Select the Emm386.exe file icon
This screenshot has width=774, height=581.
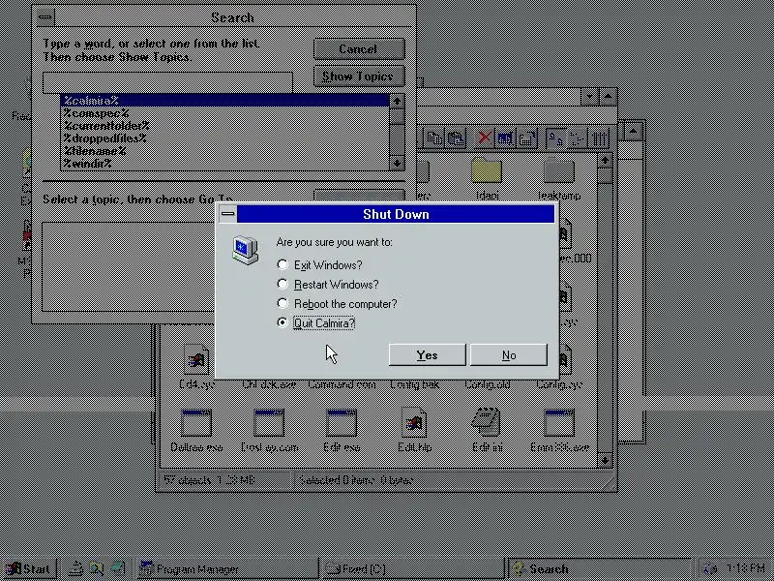(x=559, y=423)
